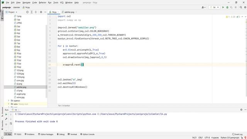Viewport: 247px width, 139px height.
Task: Select opened file locate target icon
Action: pos(27,12)
